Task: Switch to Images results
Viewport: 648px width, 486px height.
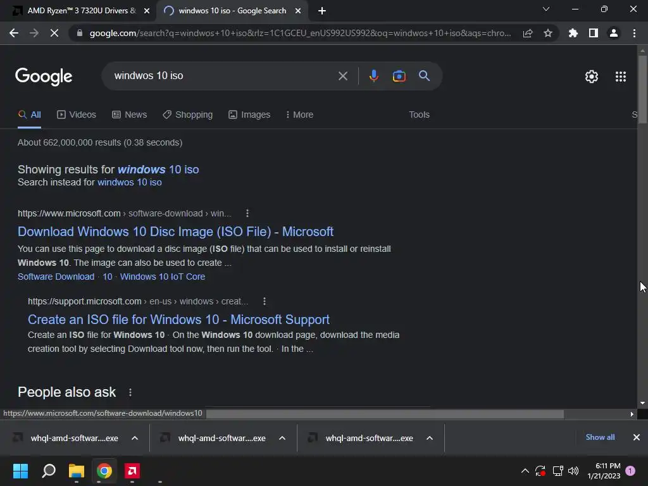Action: pos(249,115)
